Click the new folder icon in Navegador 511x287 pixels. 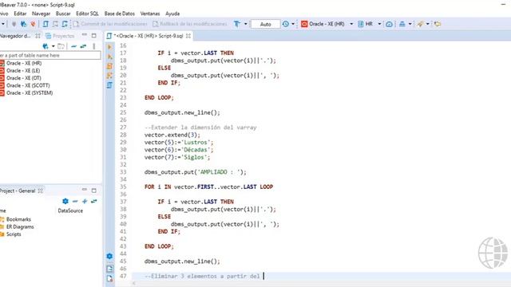pyautogui.click(x=61, y=46)
